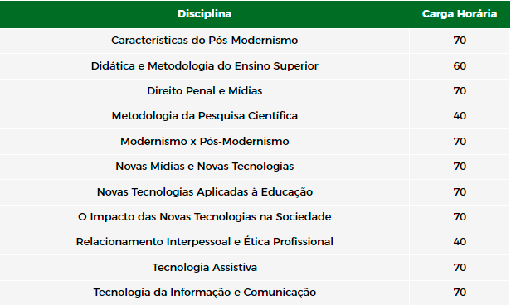The width and height of the screenshot is (511, 305).
Task: Click the Carga Horária column header
Action: click(x=460, y=14)
